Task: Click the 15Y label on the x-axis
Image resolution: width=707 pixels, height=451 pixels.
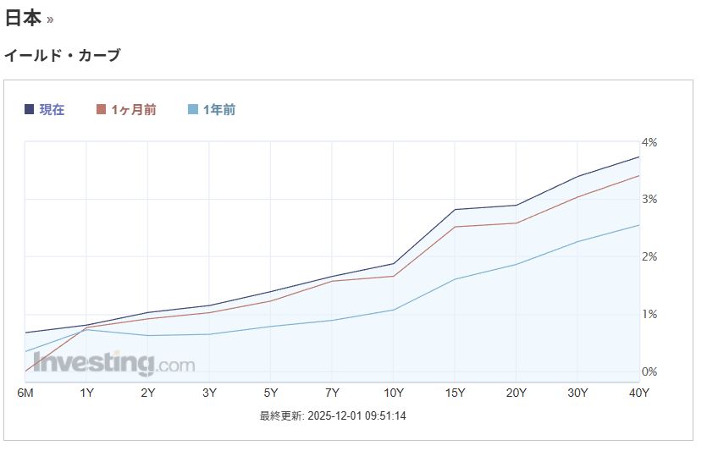Action: click(456, 393)
